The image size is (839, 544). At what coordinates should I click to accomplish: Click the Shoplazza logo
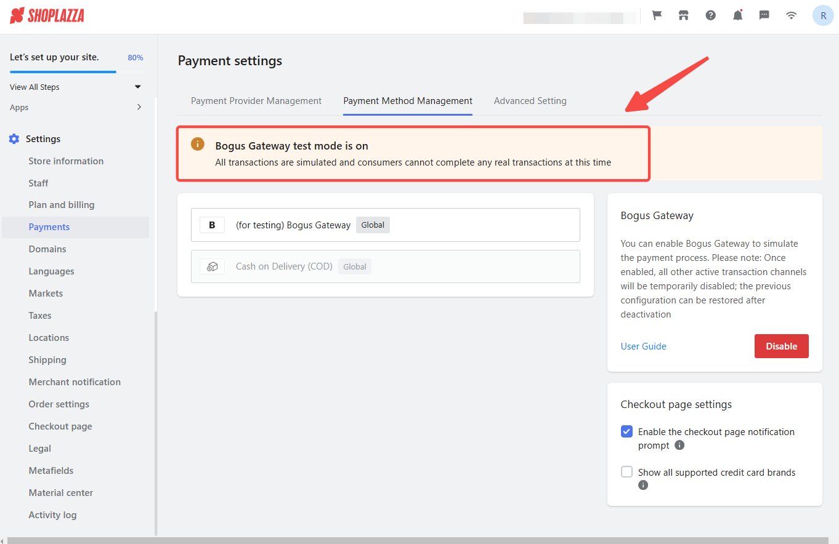[47, 15]
